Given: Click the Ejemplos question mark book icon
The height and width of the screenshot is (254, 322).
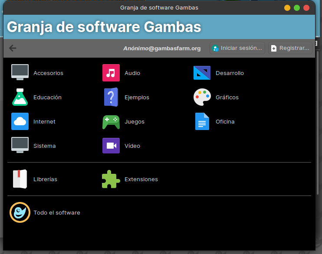Looking at the screenshot, I should pos(111,97).
